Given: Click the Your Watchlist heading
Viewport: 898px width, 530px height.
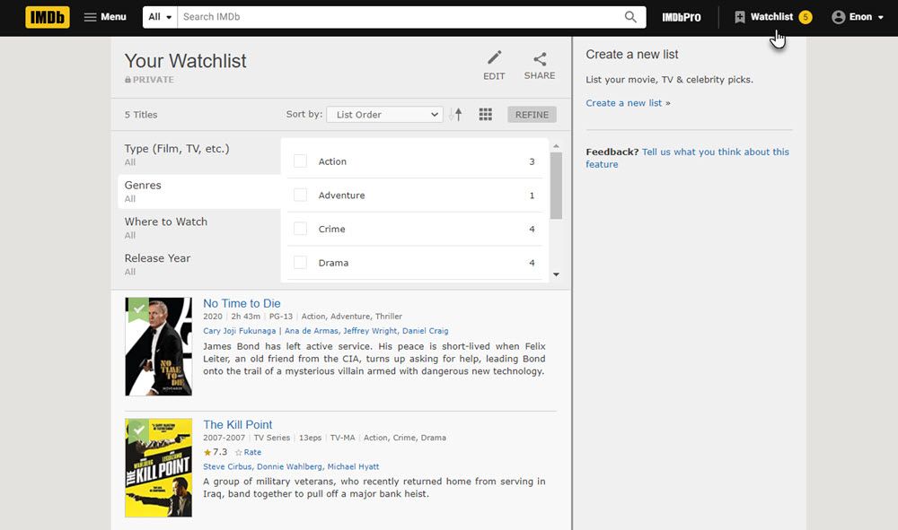Looking at the screenshot, I should [x=186, y=61].
